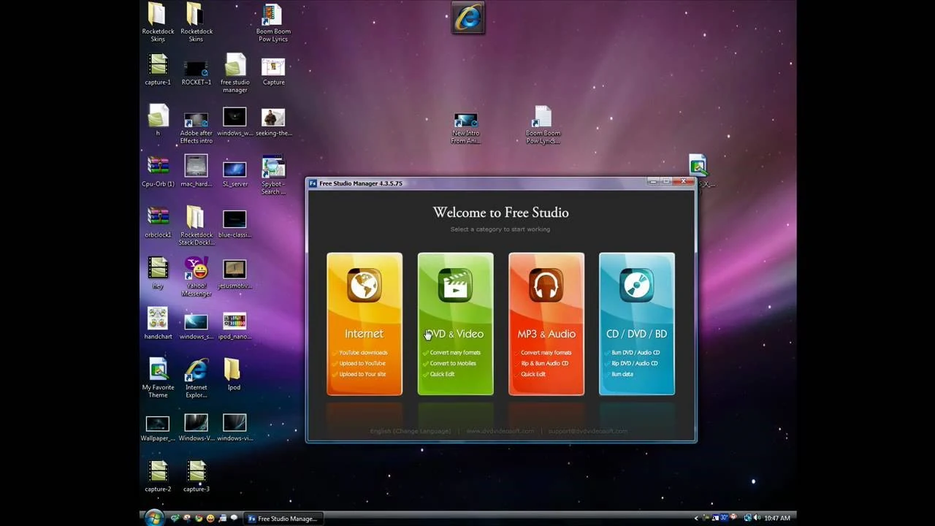
Task: Select the Spybot - Search desktop shortcut
Action: 273,175
